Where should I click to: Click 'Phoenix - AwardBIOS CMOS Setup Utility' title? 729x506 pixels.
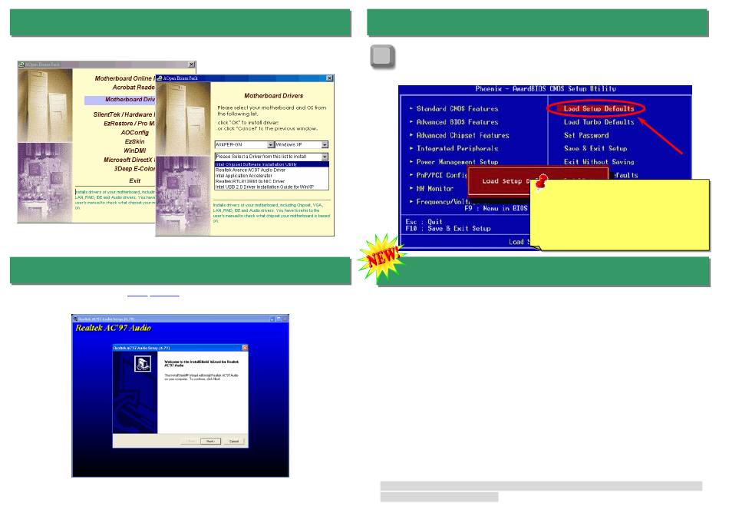tap(546, 89)
